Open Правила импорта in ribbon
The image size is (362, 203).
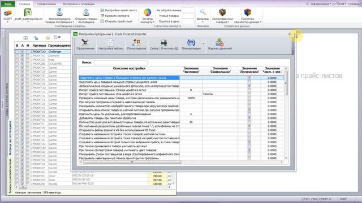click(115, 16)
